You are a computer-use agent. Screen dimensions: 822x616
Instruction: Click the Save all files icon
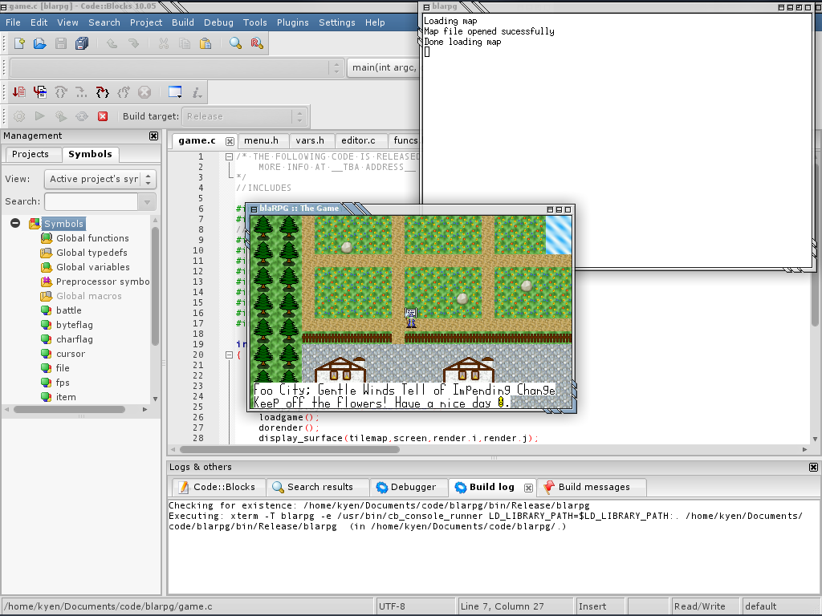(x=82, y=43)
